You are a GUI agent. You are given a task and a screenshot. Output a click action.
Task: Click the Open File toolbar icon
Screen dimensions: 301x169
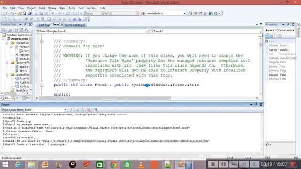point(19,14)
